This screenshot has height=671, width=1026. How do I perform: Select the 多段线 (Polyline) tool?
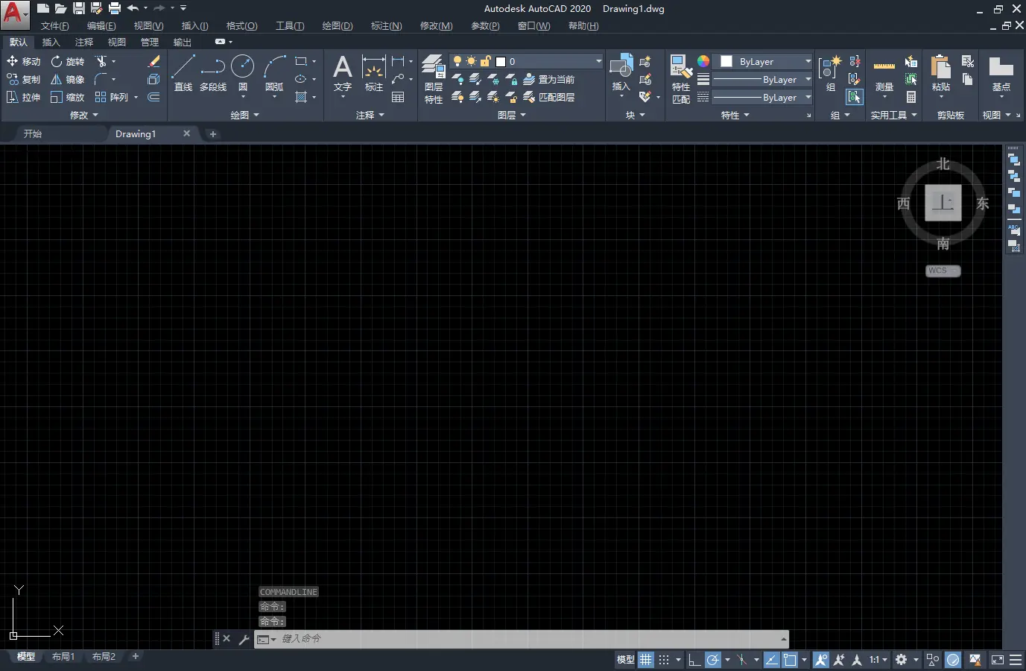click(213, 73)
